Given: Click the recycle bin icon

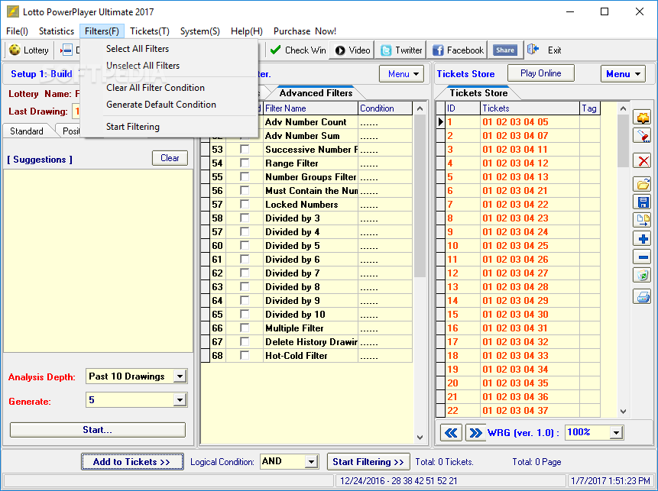Looking at the screenshot, I should point(643,275).
